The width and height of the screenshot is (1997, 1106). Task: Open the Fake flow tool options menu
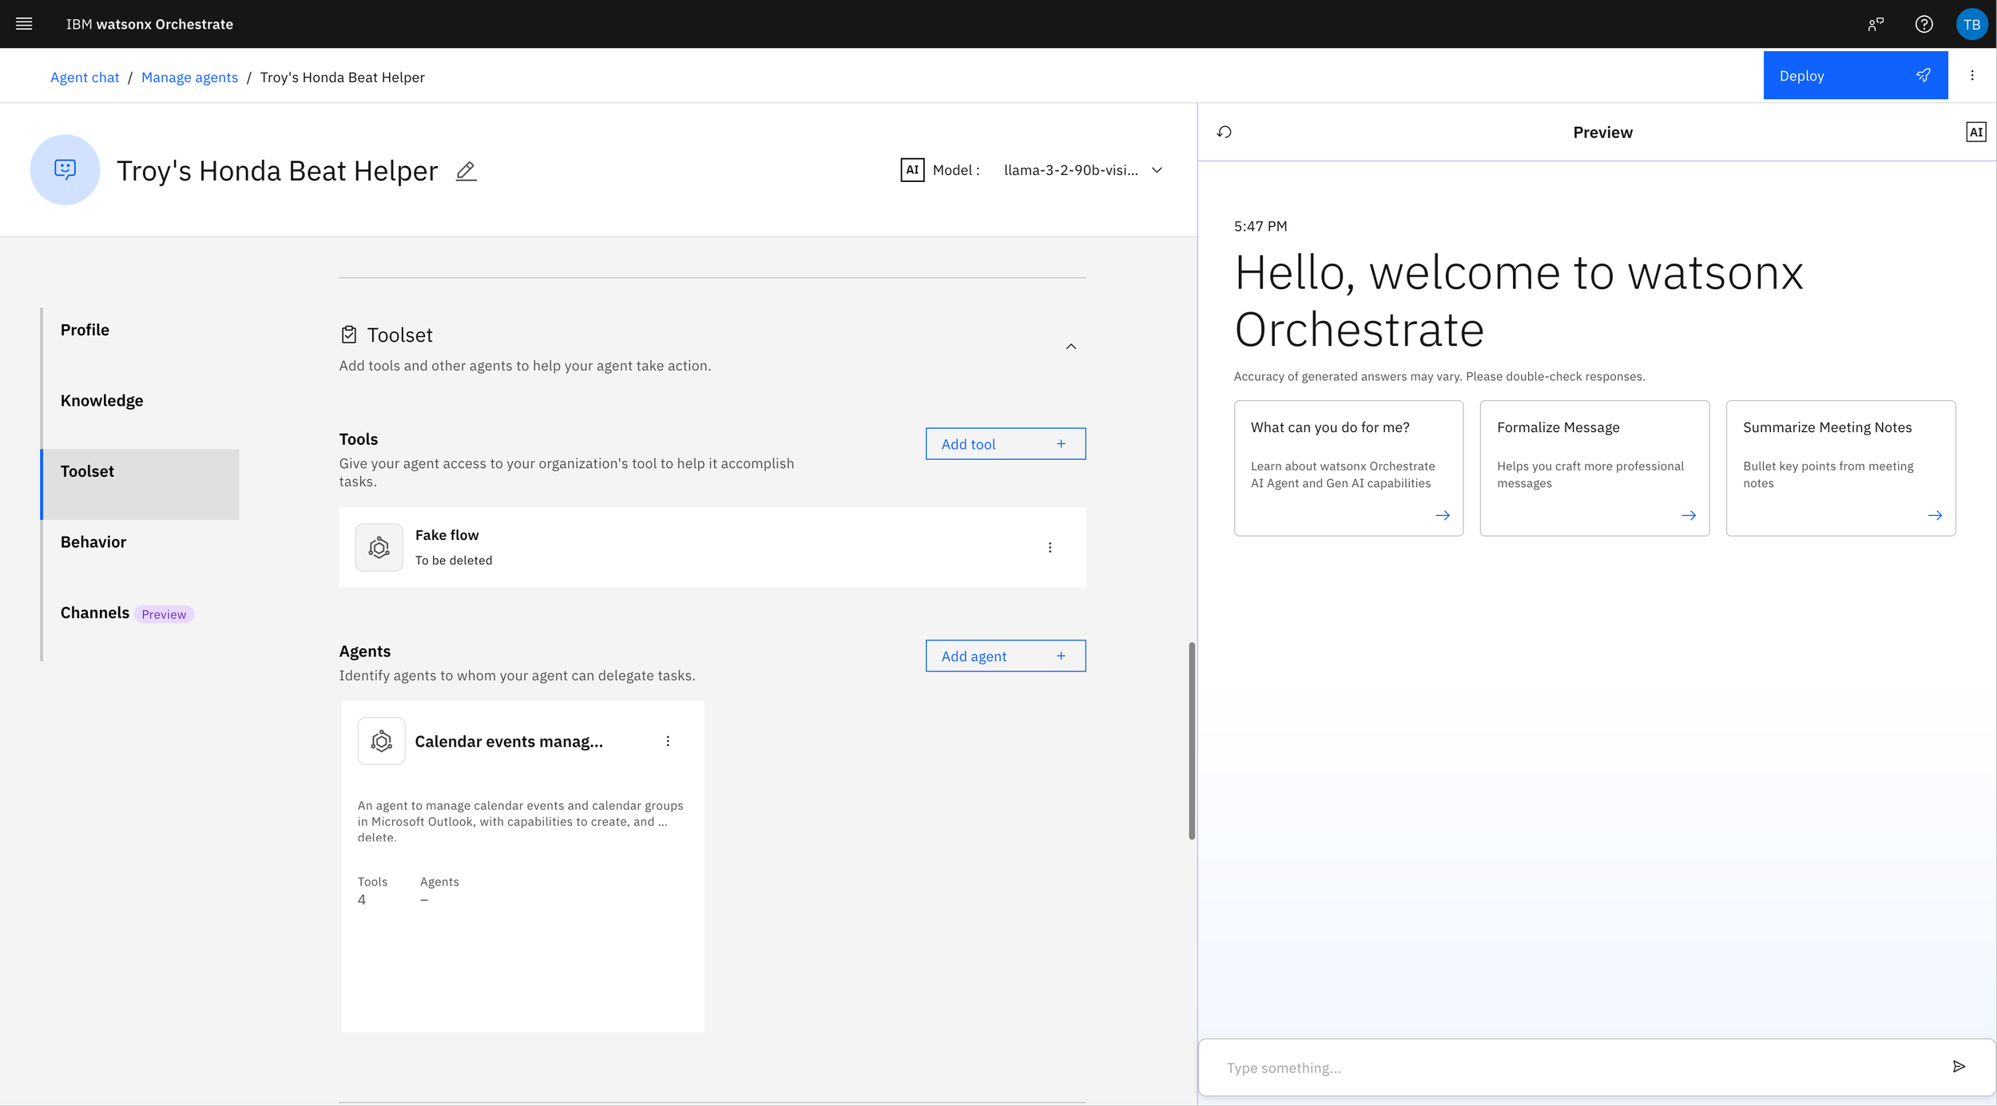click(1050, 548)
